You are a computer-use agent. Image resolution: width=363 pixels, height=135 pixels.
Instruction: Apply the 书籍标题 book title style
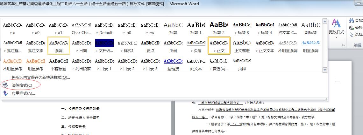59,64
